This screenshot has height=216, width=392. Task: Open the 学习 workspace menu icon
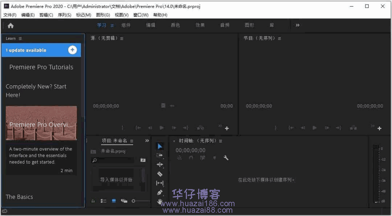click(x=112, y=25)
